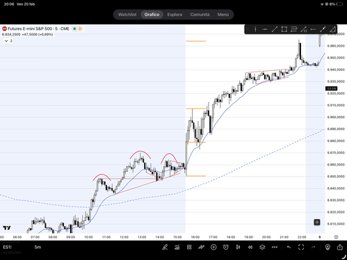Select the line with midpoint tool
Screen dimensions: 347x260
[x=323, y=29]
